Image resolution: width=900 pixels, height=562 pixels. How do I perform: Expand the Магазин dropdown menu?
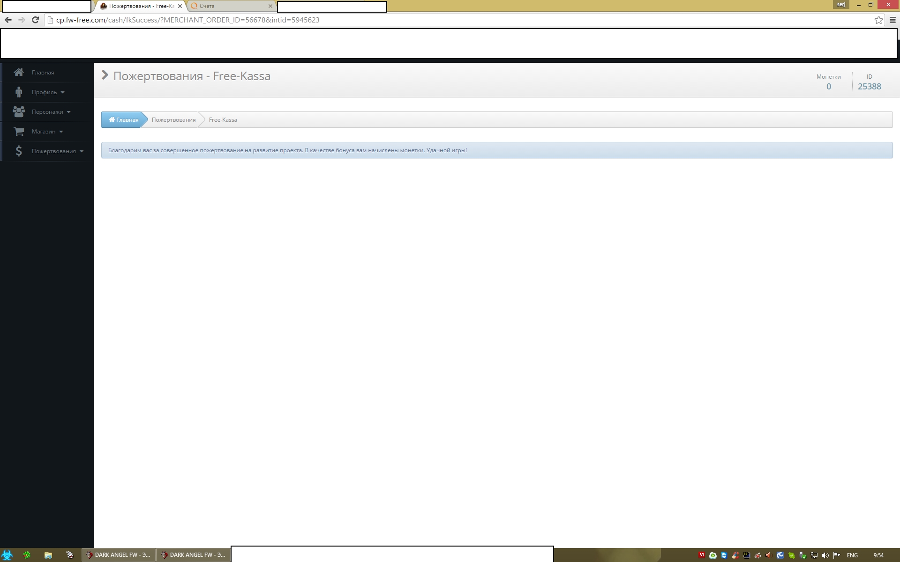coord(47,132)
